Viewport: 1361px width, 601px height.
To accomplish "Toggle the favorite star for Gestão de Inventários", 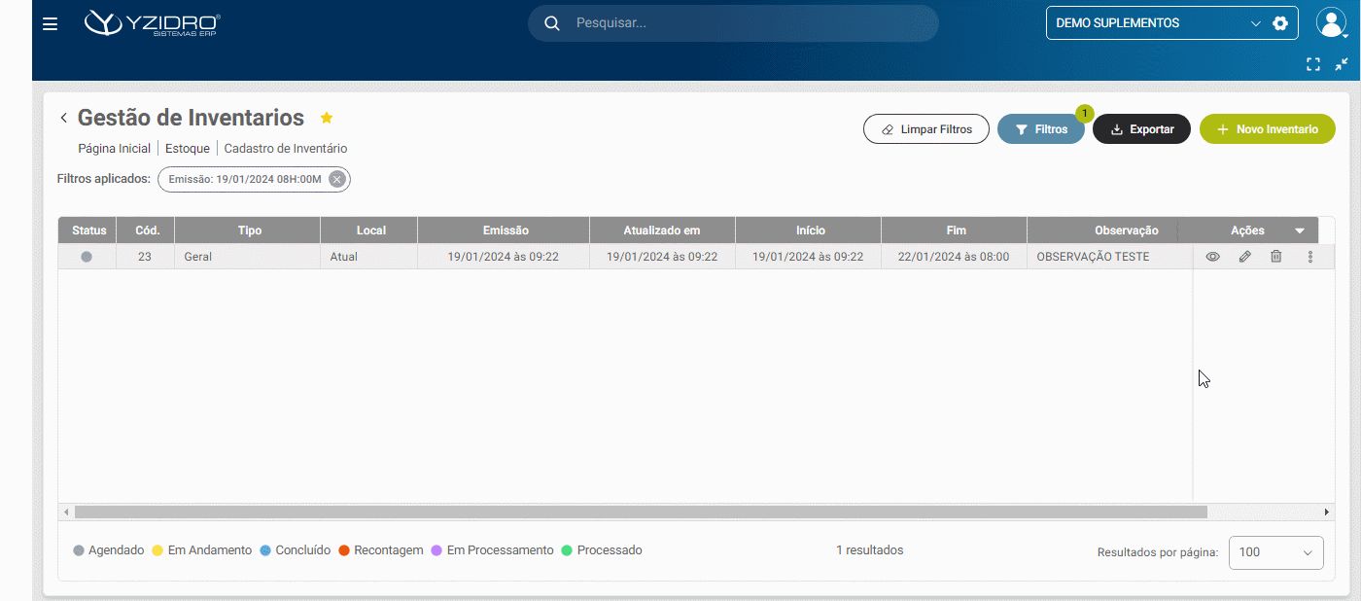I will click(x=327, y=118).
